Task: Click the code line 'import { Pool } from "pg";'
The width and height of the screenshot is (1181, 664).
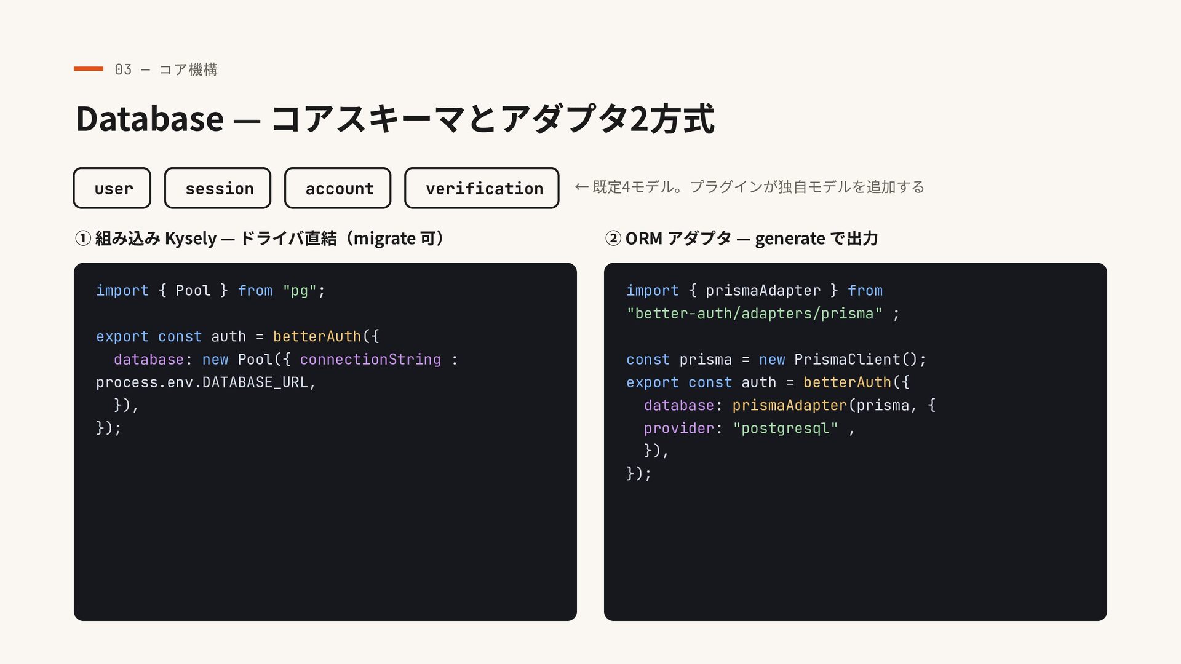Action: pos(210,291)
